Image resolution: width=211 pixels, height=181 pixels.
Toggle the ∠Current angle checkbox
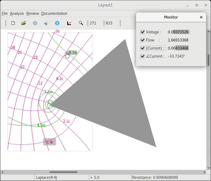142,56
